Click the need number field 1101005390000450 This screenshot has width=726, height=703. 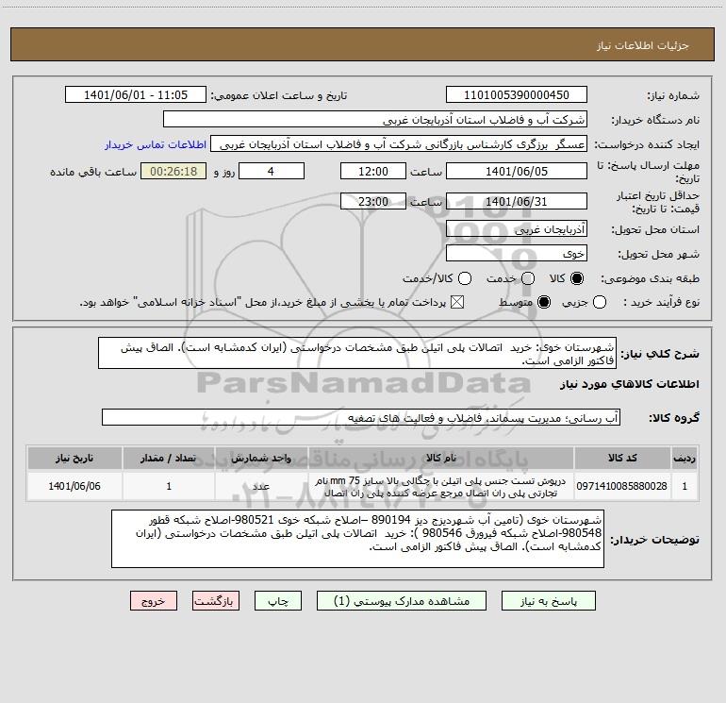517,95
